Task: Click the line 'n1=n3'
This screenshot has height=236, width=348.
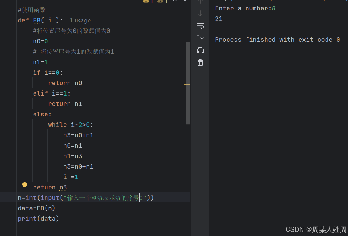Action: [73, 156]
